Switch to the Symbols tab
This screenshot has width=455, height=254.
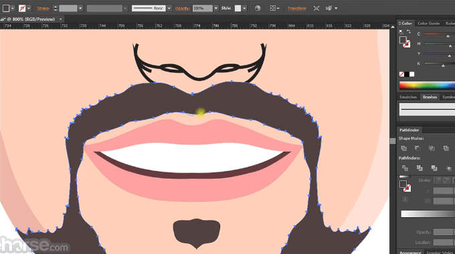pos(448,97)
